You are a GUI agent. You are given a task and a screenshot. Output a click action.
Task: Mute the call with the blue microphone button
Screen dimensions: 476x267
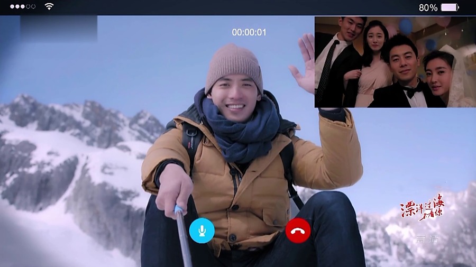(x=202, y=231)
